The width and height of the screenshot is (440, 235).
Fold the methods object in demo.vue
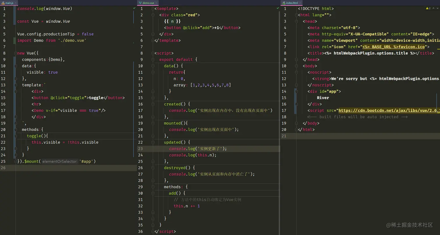[x=153, y=187]
